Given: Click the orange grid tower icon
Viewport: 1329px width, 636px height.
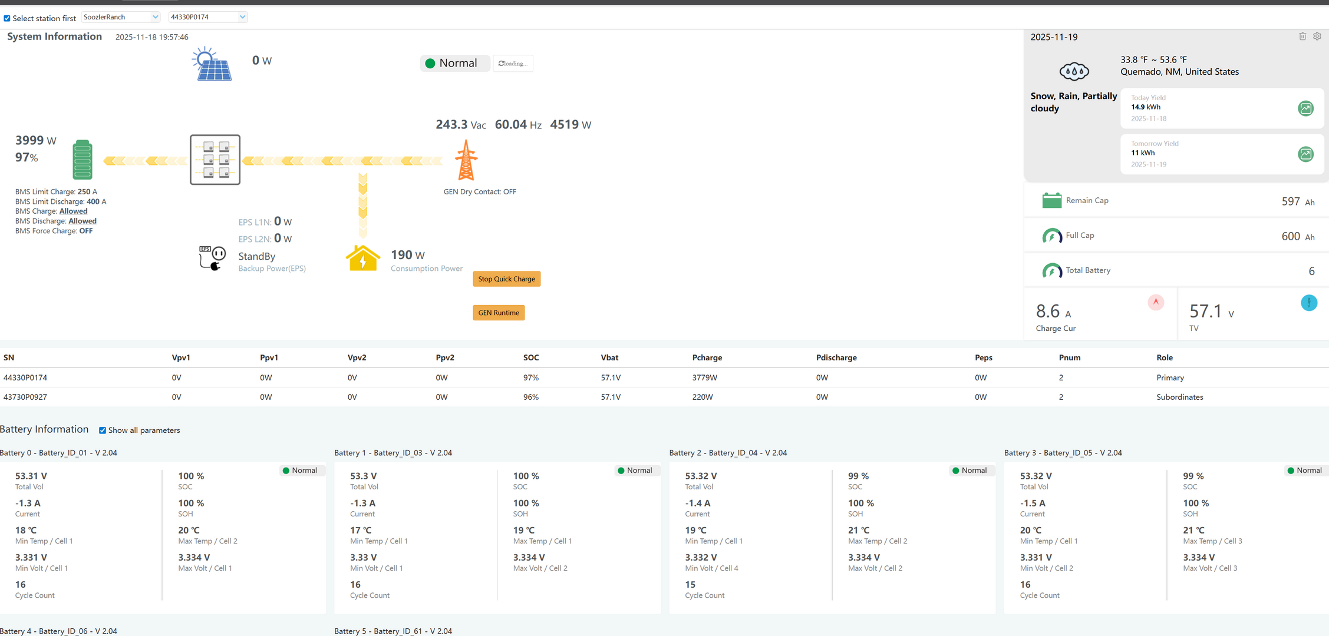Looking at the screenshot, I should pyautogui.click(x=466, y=160).
